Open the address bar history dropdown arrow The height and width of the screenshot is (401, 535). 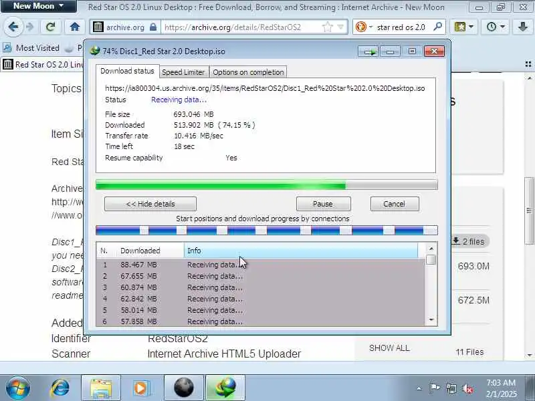340,27
